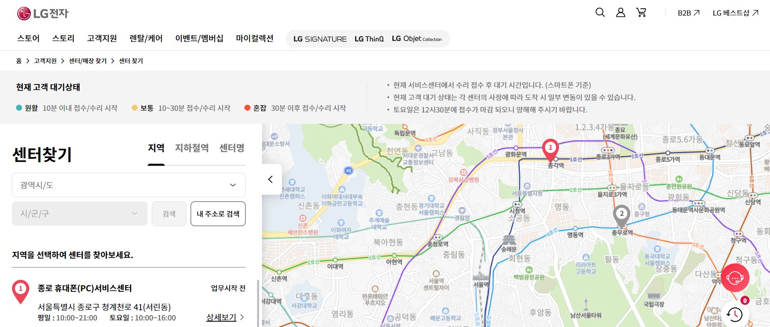Click the 센터 찾기 breadcrumb
The width and height of the screenshot is (770, 327).
[x=131, y=61]
